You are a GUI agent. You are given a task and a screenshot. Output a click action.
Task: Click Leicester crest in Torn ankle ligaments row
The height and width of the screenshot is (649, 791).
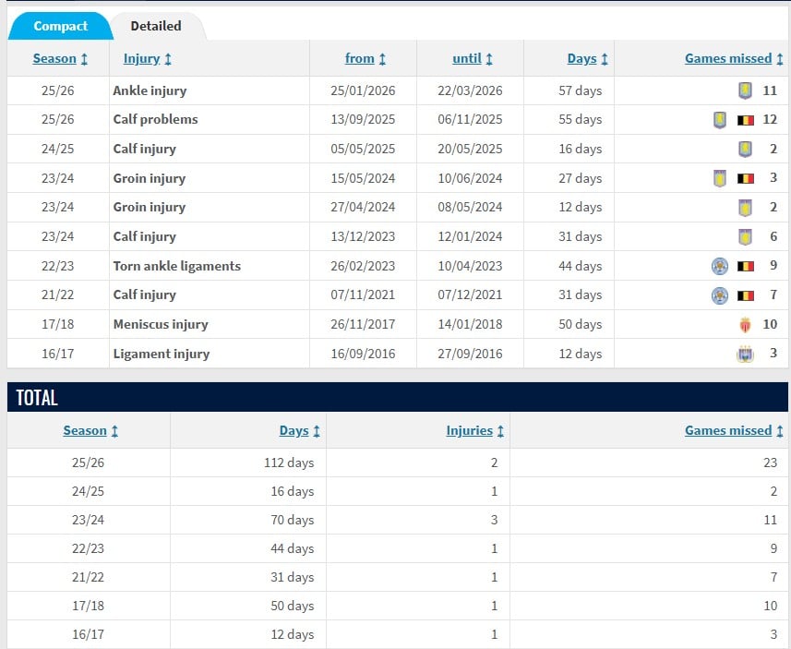coord(719,266)
